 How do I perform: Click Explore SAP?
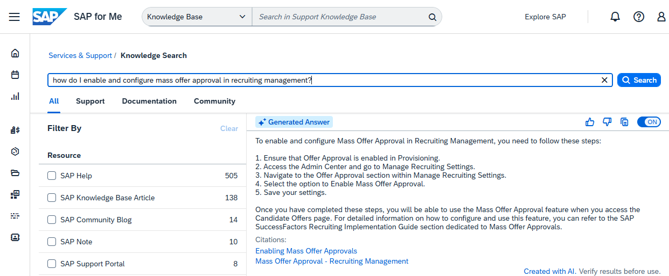click(x=545, y=17)
